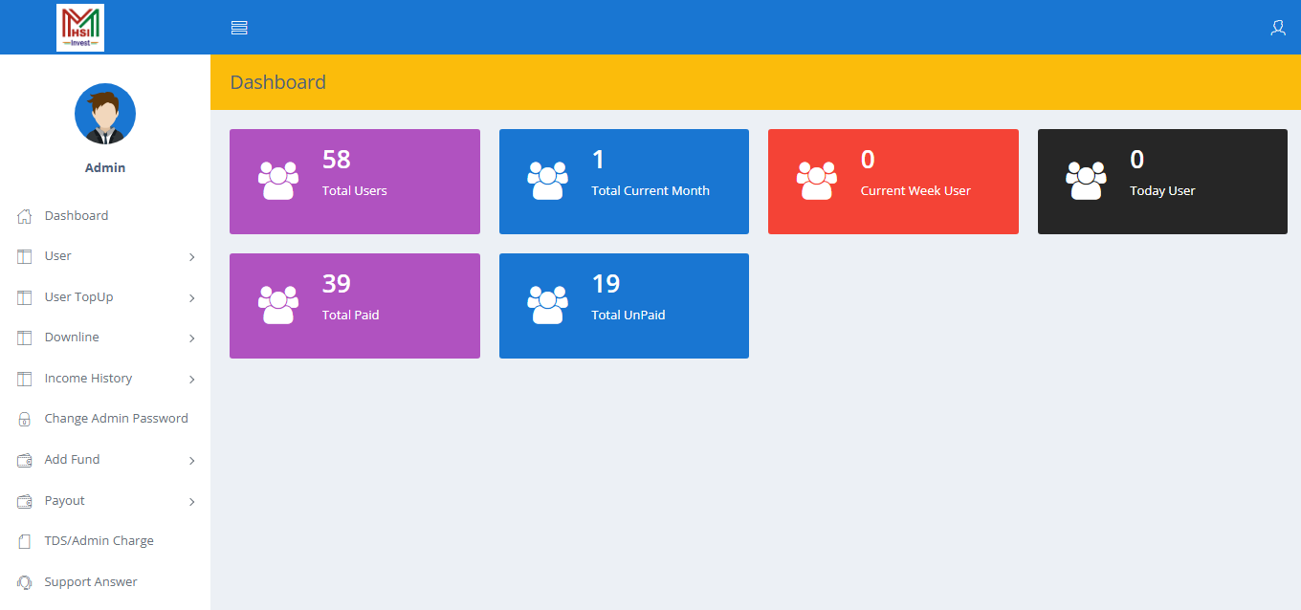This screenshot has width=1301, height=610.
Task: Click the Total UnPaid blue card
Action: [x=624, y=306]
